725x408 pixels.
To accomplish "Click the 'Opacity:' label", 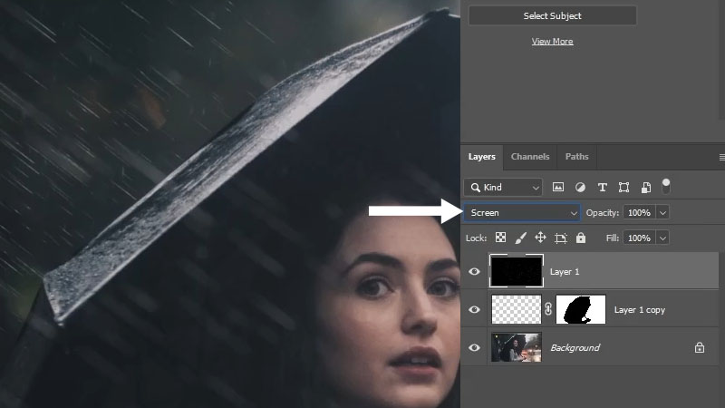I will [602, 213].
